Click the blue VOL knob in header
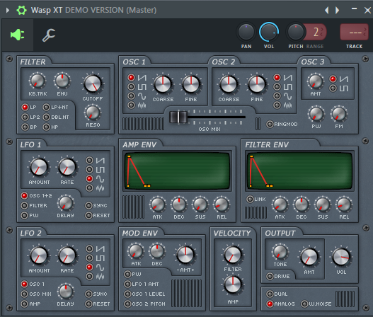 pos(269,32)
